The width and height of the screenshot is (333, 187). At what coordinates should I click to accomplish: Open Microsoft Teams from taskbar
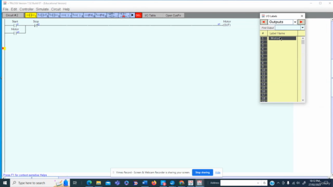tap(117, 183)
